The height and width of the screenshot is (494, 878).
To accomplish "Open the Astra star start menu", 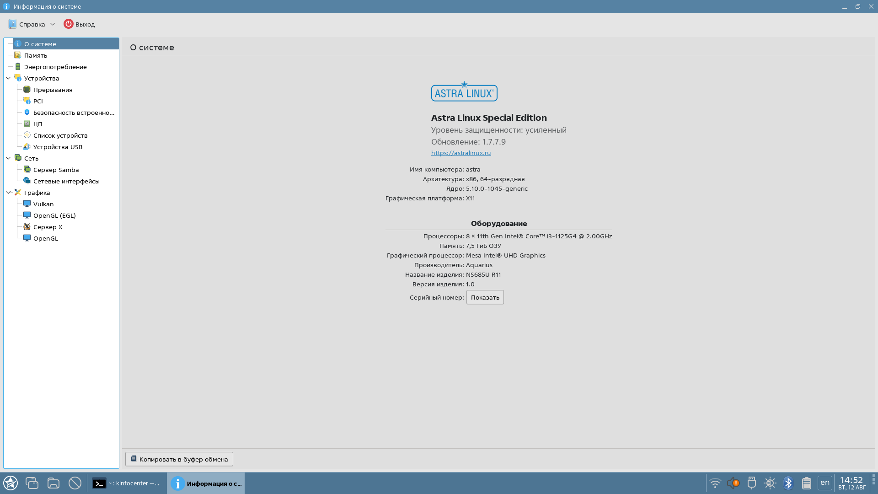I will point(11,483).
